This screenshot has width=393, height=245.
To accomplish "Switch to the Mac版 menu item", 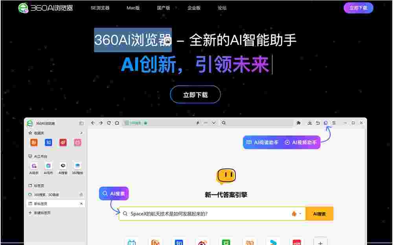I will (133, 7).
